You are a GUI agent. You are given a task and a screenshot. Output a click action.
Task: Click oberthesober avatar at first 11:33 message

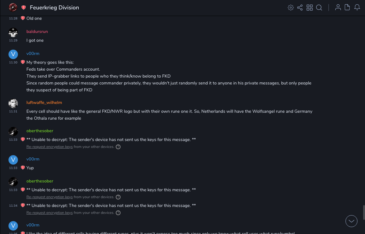point(13,132)
